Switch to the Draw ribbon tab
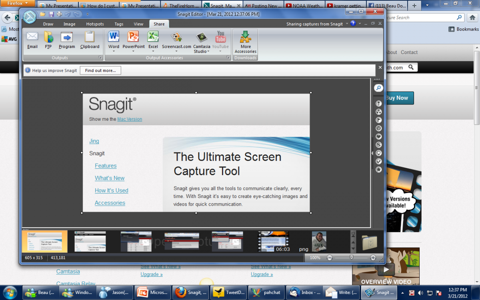The image size is (480, 300). point(48,24)
